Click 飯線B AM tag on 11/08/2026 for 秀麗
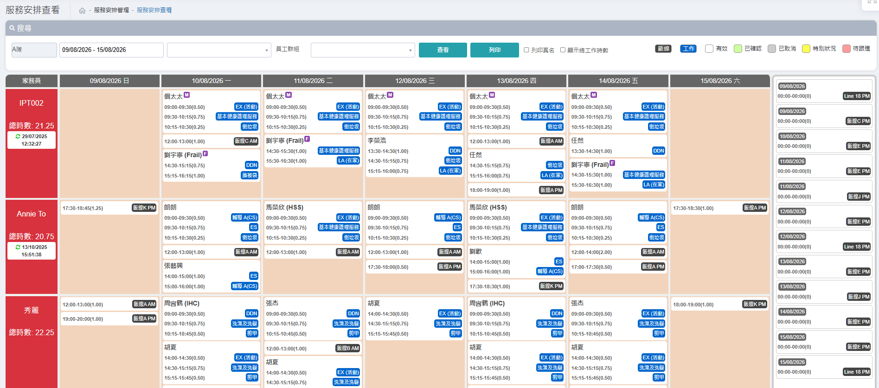 (x=348, y=348)
